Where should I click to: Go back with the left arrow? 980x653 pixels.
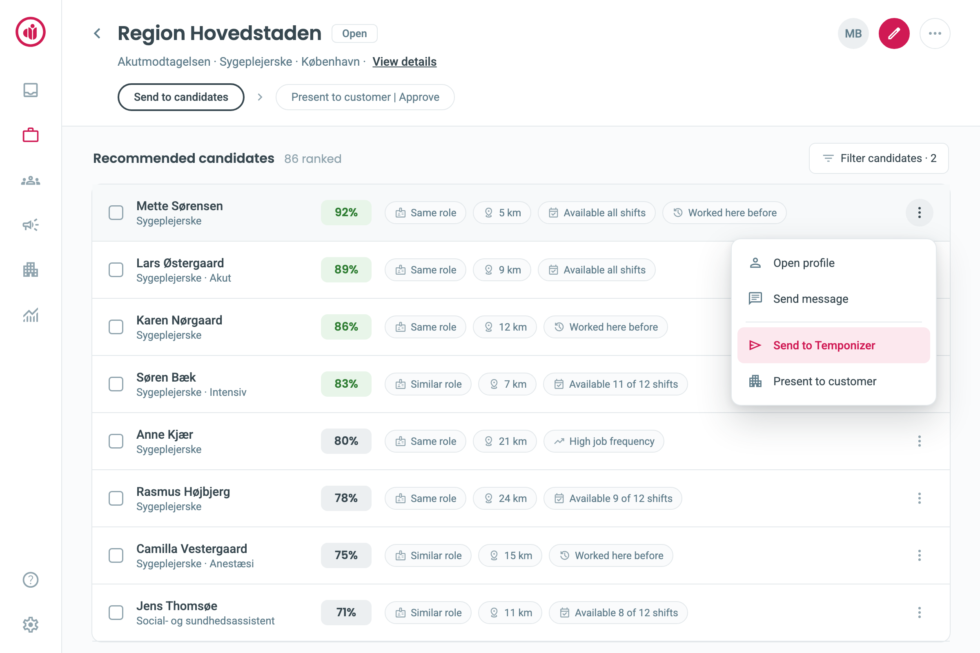click(97, 33)
